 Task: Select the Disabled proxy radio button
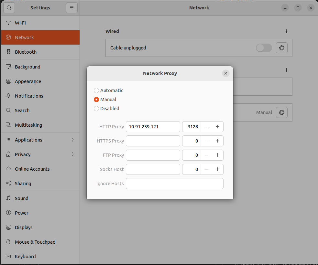pyautogui.click(x=96, y=109)
